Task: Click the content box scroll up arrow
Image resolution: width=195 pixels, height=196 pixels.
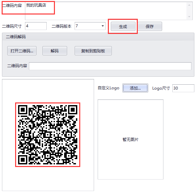Action: [x=189, y=5]
